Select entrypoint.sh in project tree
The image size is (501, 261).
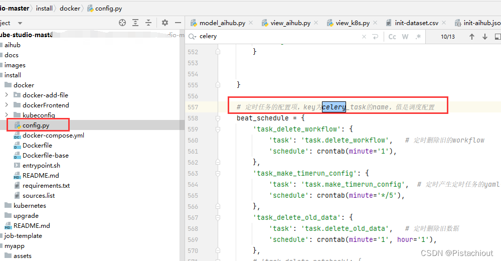[x=41, y=165]
